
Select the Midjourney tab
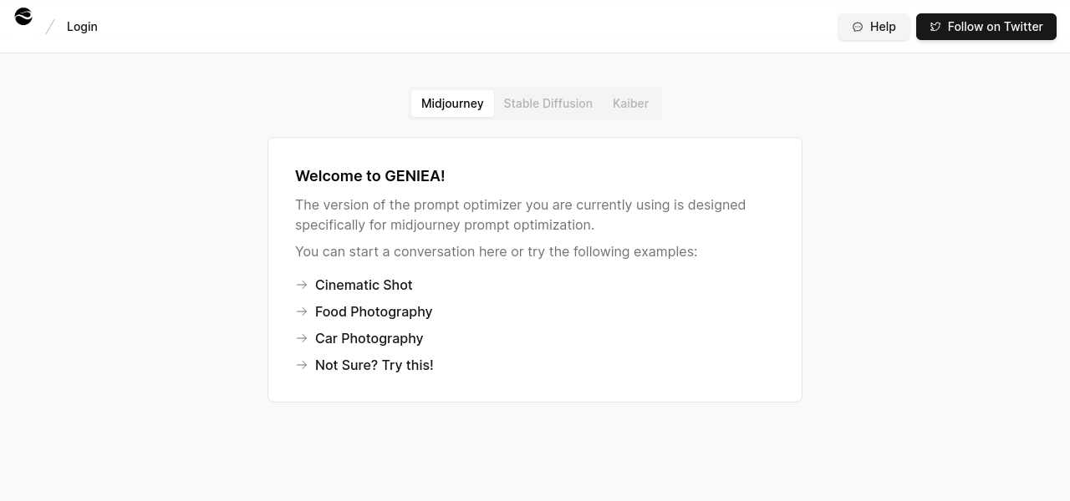tap(452, 104)
